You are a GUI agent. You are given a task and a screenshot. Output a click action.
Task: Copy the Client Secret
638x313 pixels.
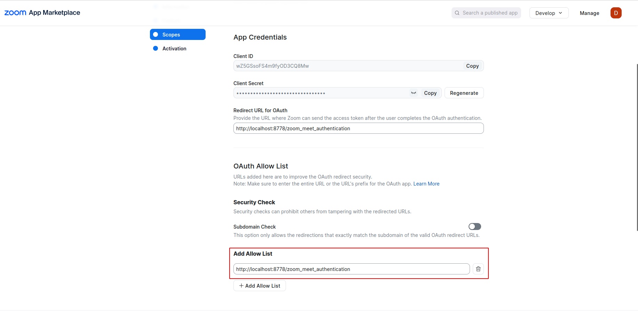[x=430, y=93]
